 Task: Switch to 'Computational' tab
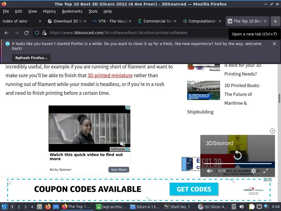click(x=200, y=21)
